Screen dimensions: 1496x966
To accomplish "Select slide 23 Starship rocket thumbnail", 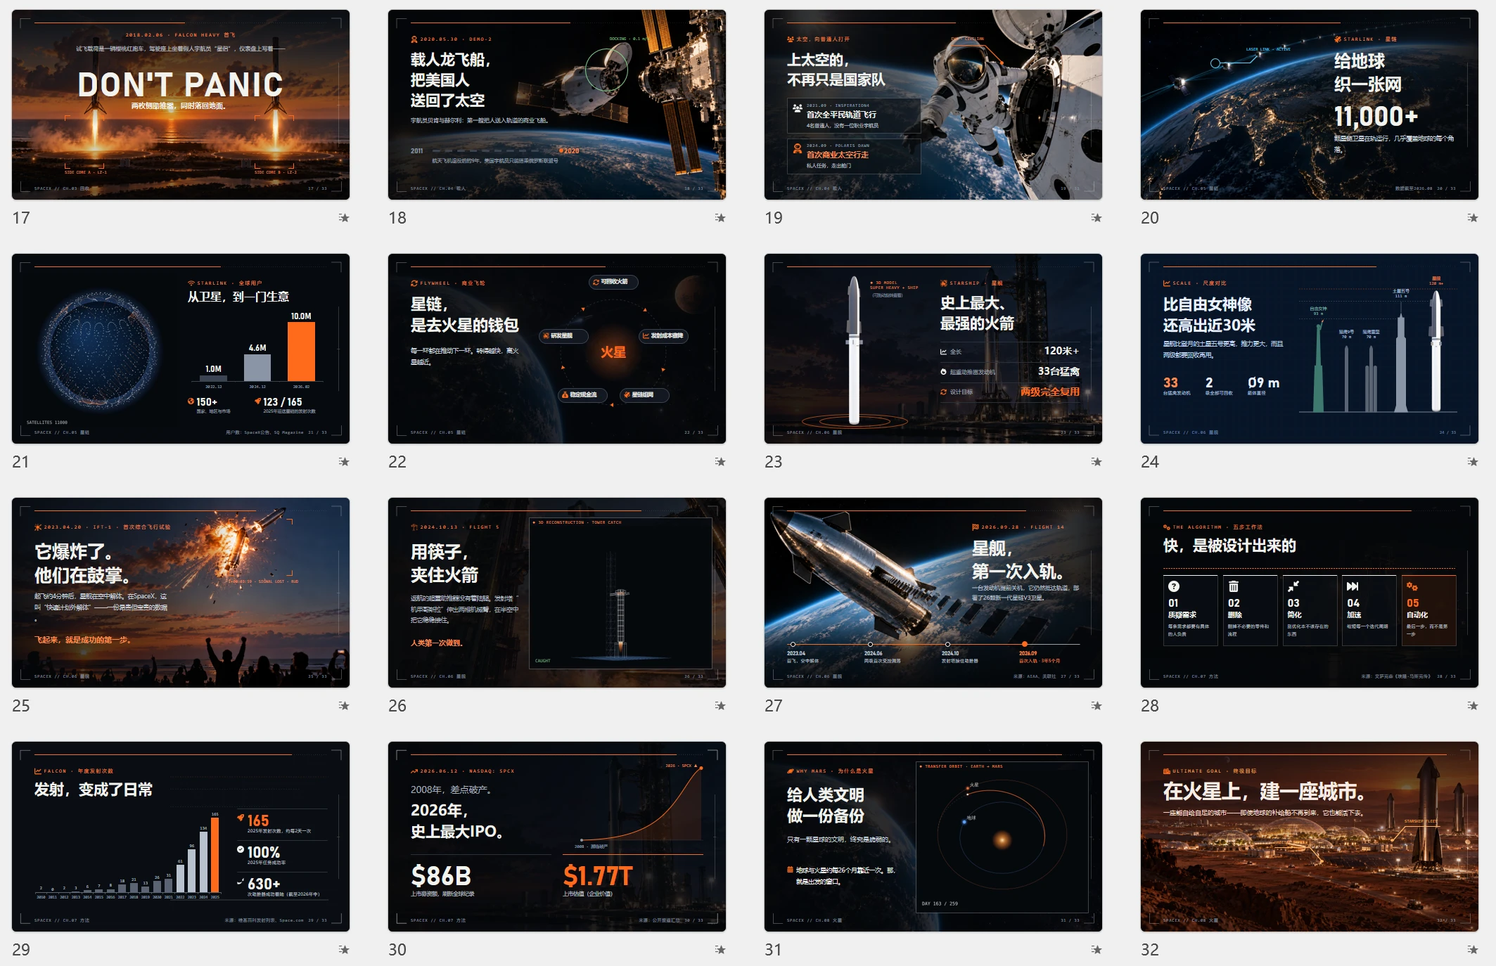I will (933, 349).
